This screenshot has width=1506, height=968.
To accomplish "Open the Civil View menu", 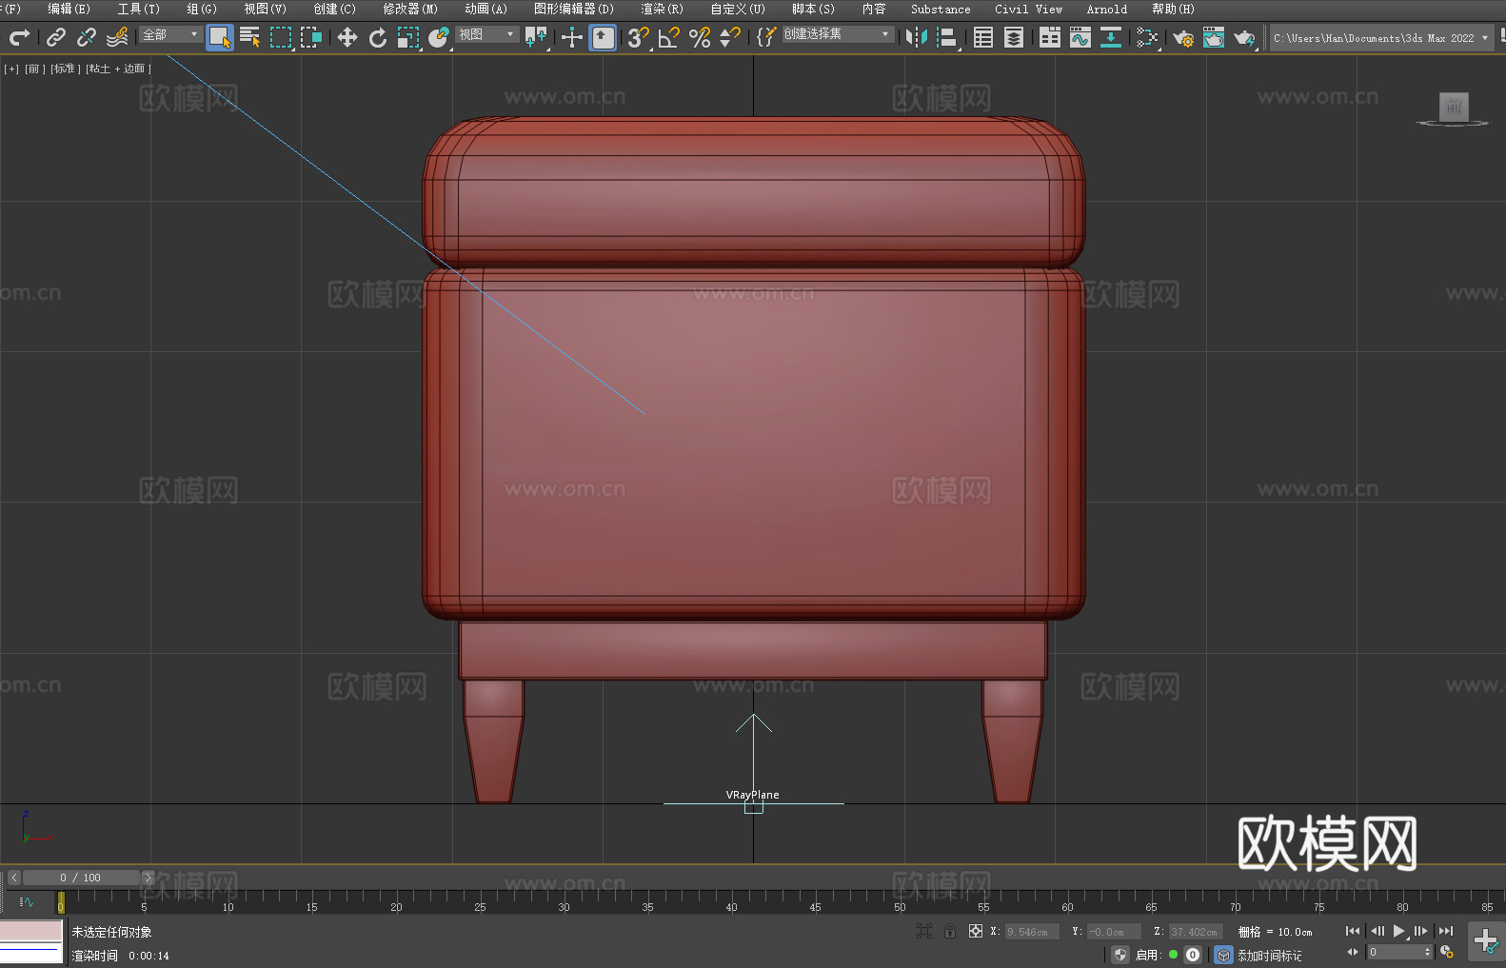I will (x=1028, y=9).
